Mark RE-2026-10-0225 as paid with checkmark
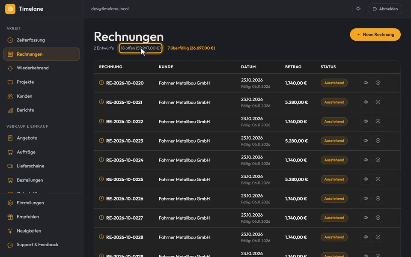The image size is (411, 257). tap(378, 179)
